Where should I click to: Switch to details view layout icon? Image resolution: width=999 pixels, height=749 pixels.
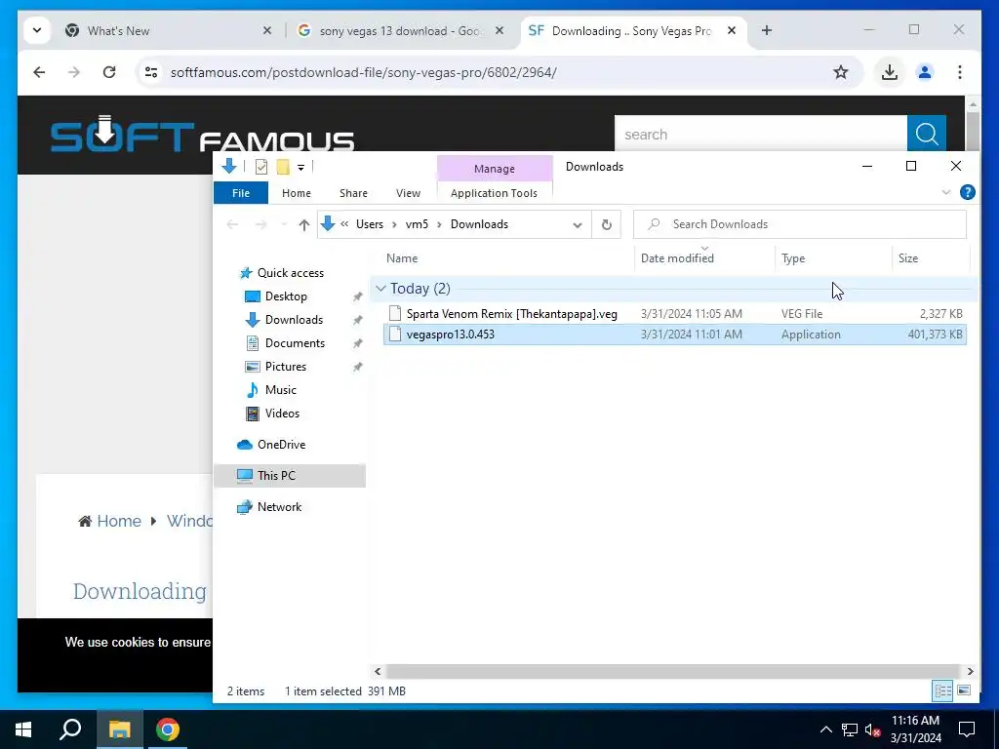pyautogui.click(x=943, y=690)
